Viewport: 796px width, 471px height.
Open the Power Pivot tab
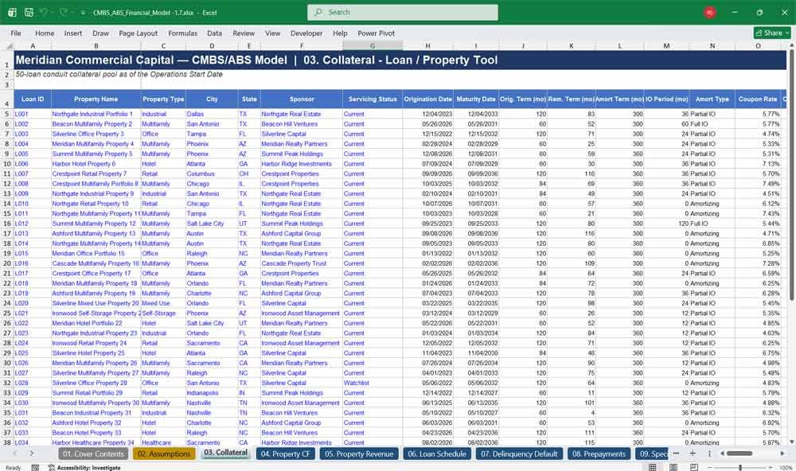click(377, 33)
